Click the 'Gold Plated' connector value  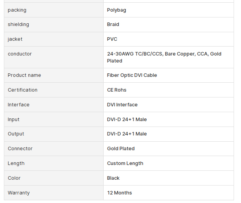point(121,148)
